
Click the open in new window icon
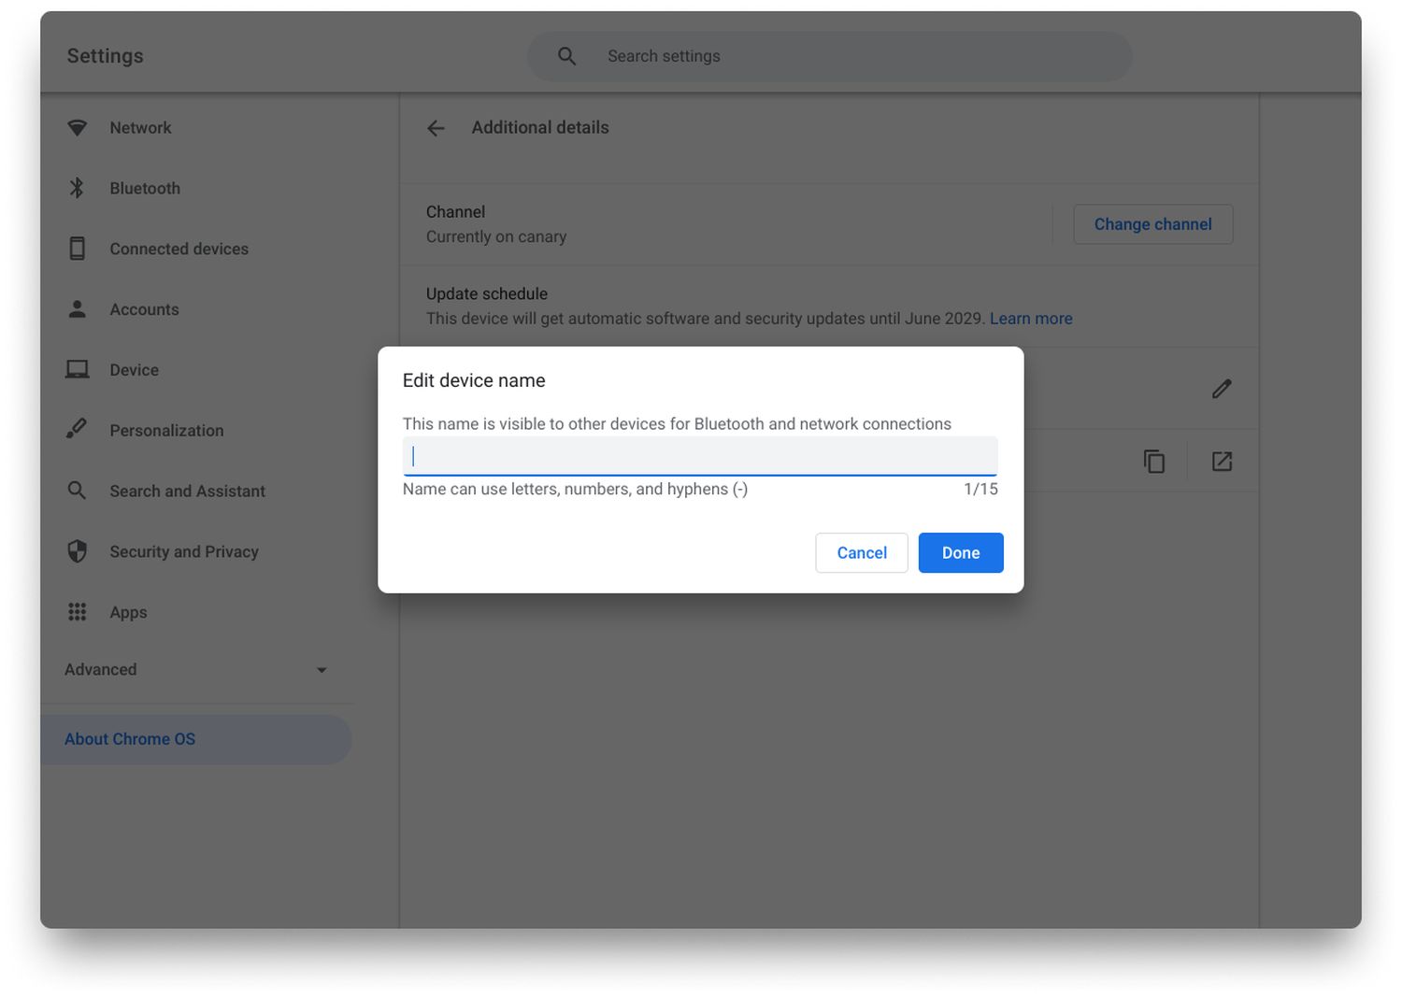click(x=1222, y=462)
